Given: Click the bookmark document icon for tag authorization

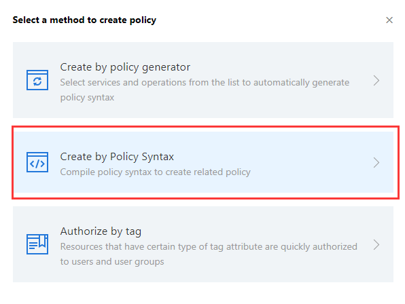Looking at the screenshot, I should [37, 244].
